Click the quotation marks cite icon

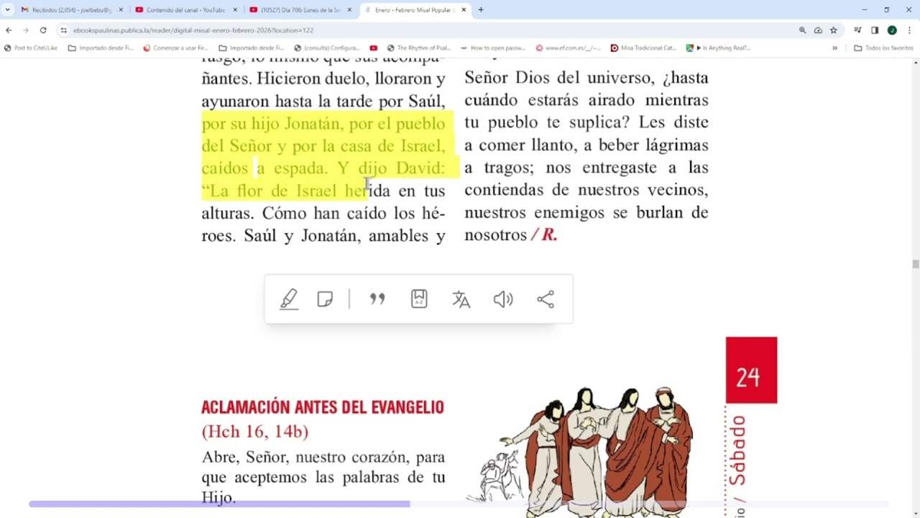(377, 299)
